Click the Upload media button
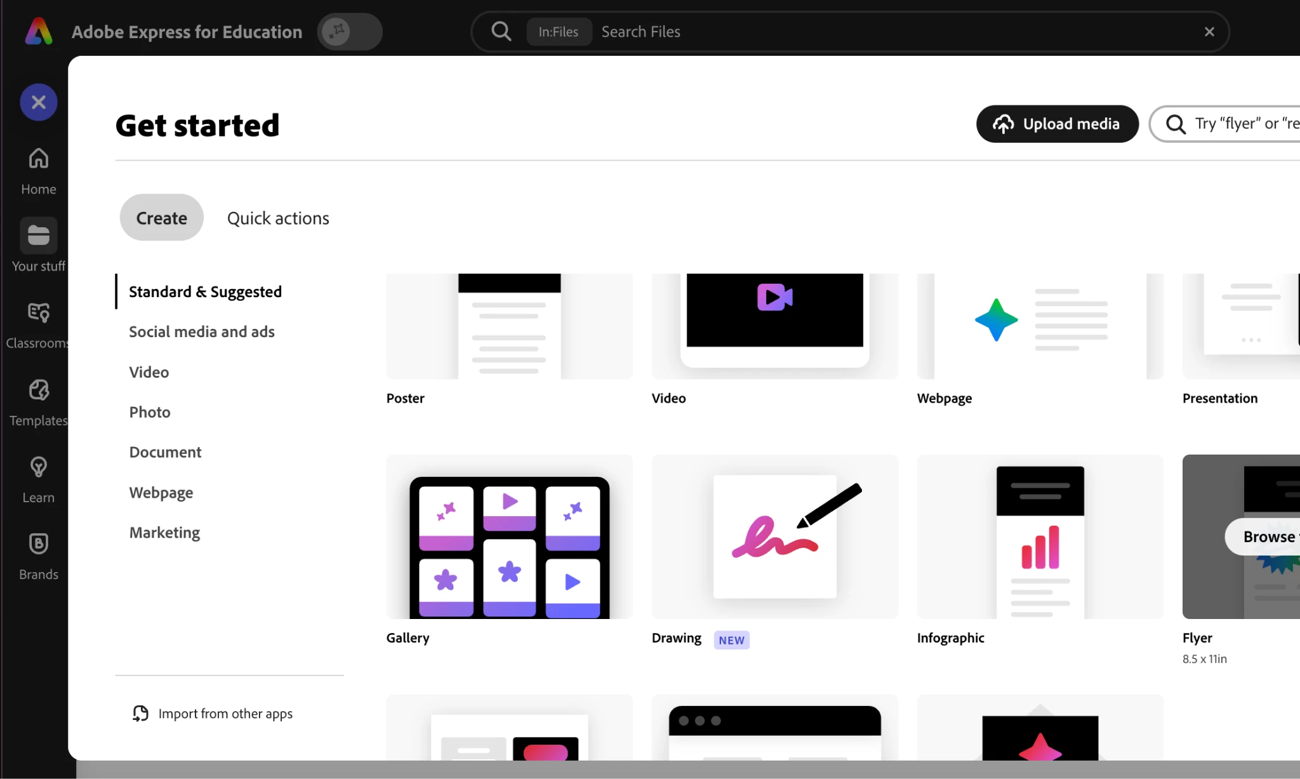This screenshot has width=1300, height=779. coord(1057,124)
